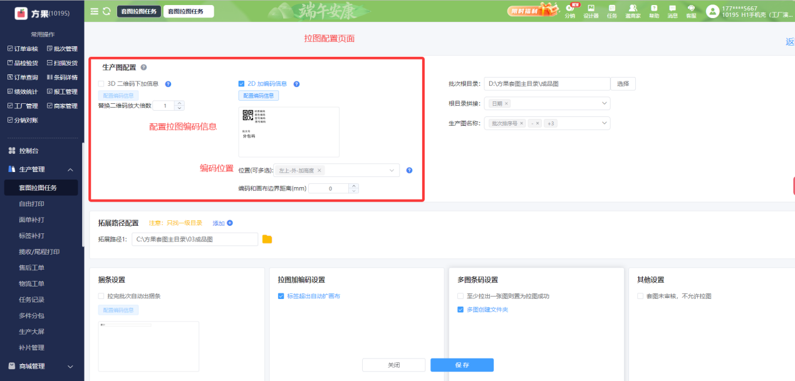Open 订单查询 shortcut in sidebar
Image resolution: width=795 pixels, height=381 pixels.
[23, 78]
